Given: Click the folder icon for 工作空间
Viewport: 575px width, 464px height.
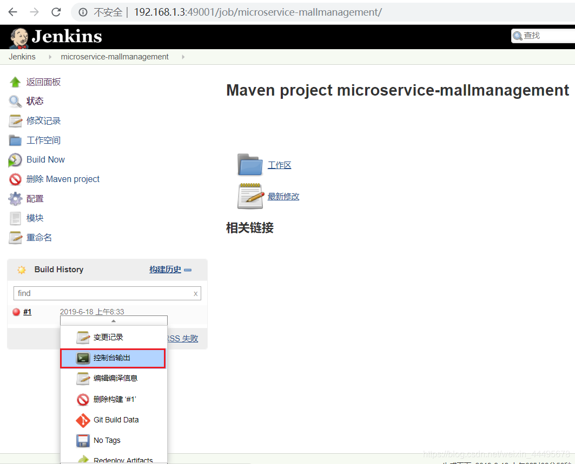Looking at the screenshot, I should tap(15, 140).
